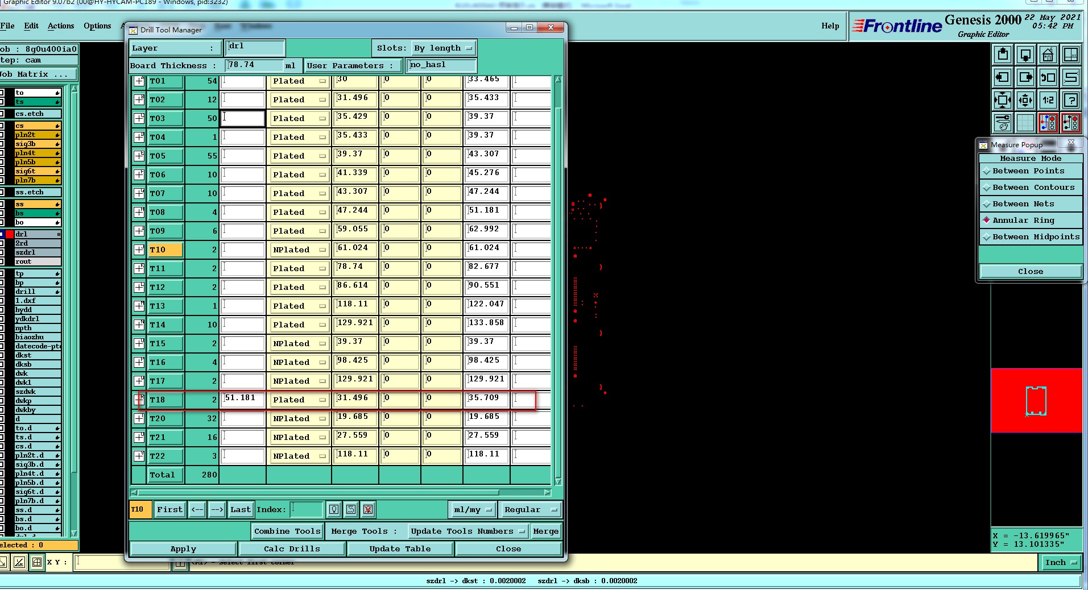Click the 1:2 zoom ratio icon
Screen dimensions: 1088x590
coord(1048,100)
